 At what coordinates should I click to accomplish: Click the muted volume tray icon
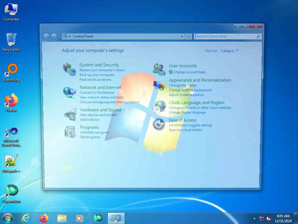pyautogui.click(x=269, y=219)
